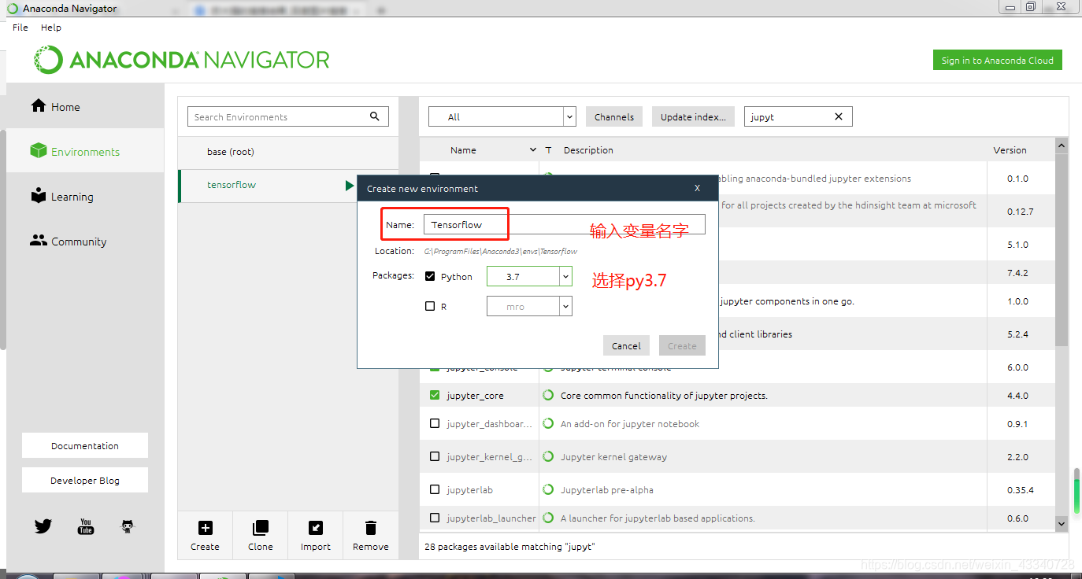Click the package list scrollbar up arrow
Image resolution: width=1082 pixels, height=579 pixels.
[1062, 146]
